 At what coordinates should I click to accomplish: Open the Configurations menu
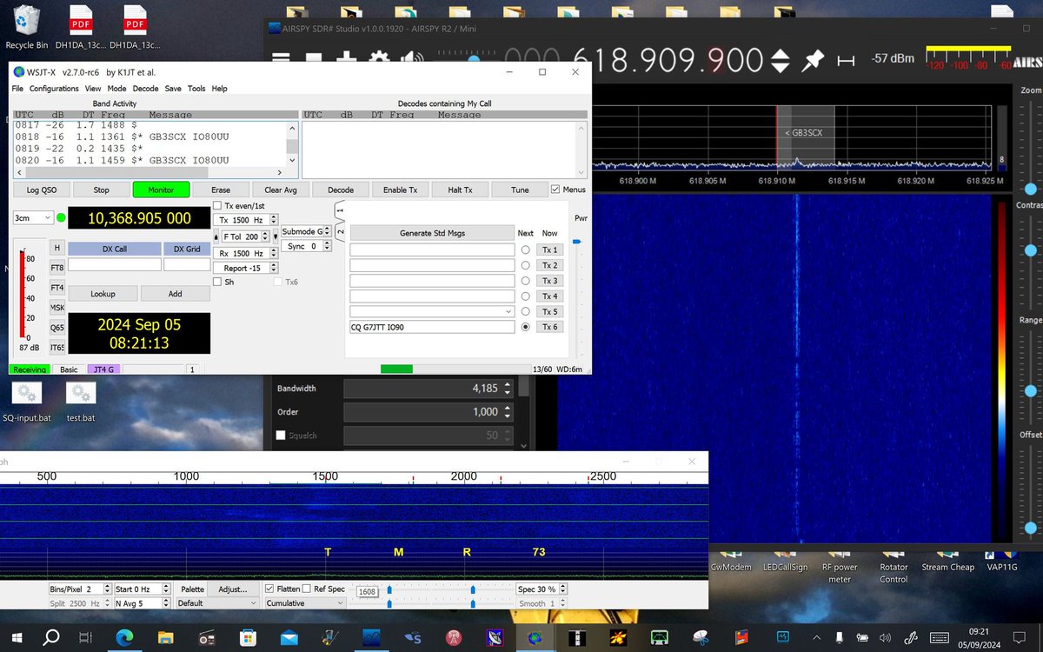[x=54, y=89]
